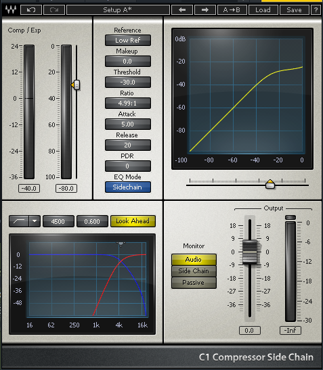Image resolution: width=323 pixels, height=370 pixels.
Task: Click the filter Q 0.600 field
Action: 92,221
